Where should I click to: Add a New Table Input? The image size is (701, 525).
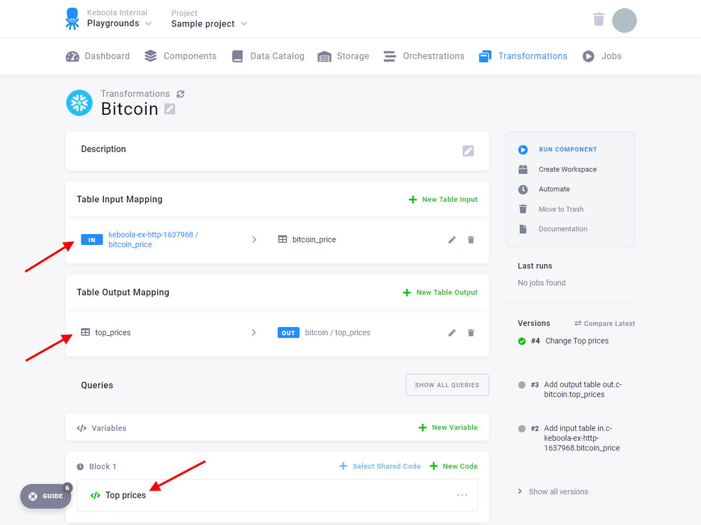click(x=443, y=200)
